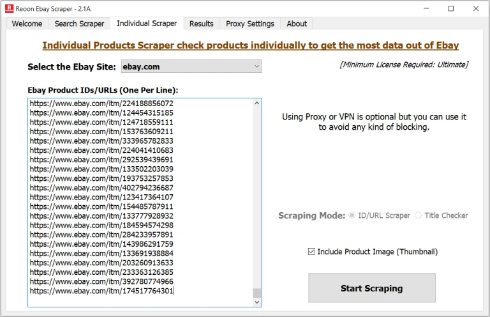
Task: Click the Start Scraping button
Action: (x=372, y=288)
